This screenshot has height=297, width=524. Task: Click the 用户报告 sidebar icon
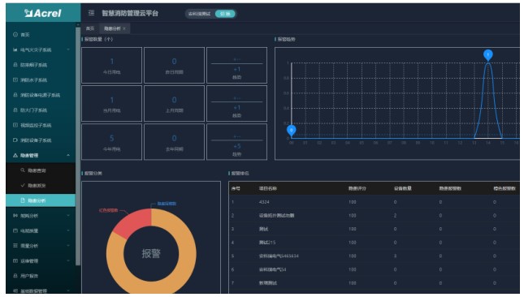pyautogui.click(x=15, y=276)
